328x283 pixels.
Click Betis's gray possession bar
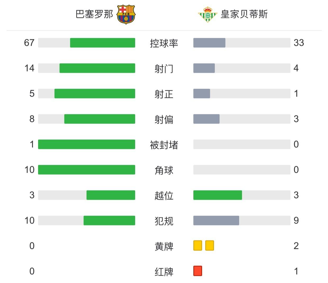[209, 43]
